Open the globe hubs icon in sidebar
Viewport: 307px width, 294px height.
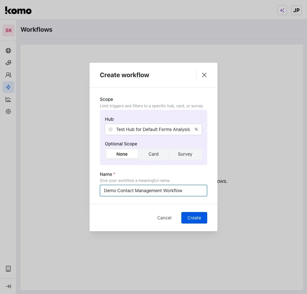(8, 51)
